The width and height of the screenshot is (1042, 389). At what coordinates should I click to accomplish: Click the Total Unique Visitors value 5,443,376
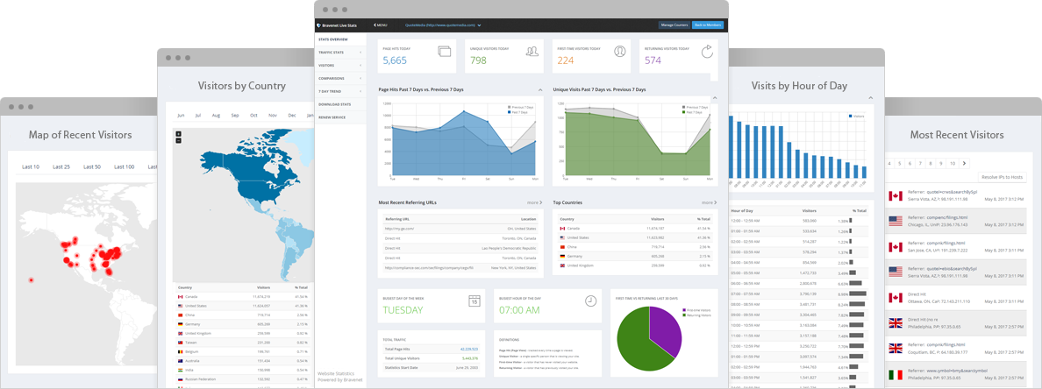(x=470, y=357)
